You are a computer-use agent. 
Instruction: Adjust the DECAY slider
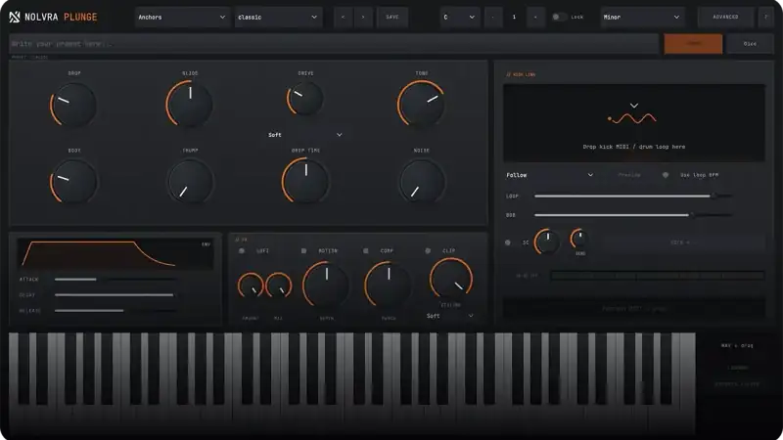tap(115, 295)
